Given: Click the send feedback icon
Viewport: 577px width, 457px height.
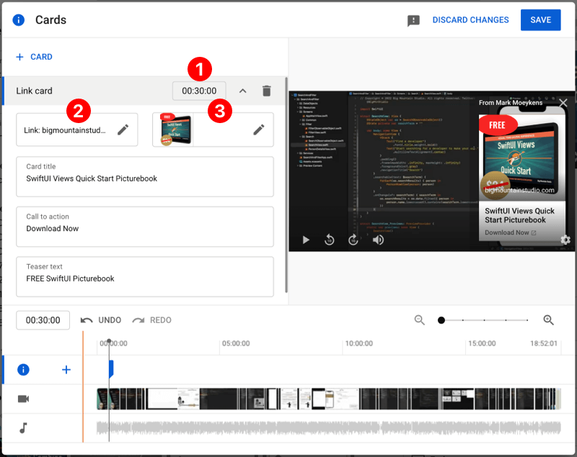Looking at the screenshot, I should pyautogui.click(x=413, y=21).
